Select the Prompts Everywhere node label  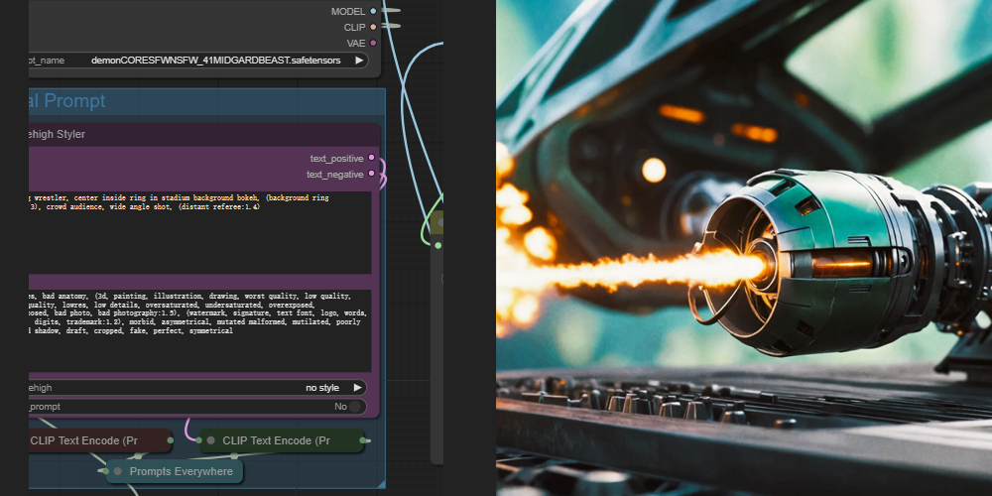tap(181, 471)
